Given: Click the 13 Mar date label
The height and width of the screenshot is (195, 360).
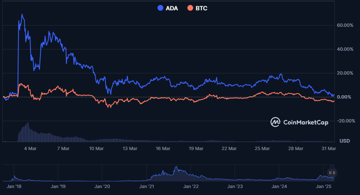Looking at the screenshot, I should (130, 148).
